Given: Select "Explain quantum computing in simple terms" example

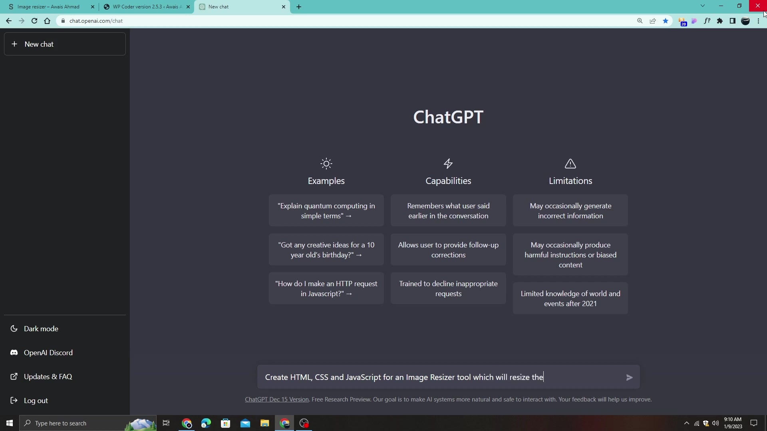Looking at the screenshot, I should pyautogui.click(x=326, y=211).
